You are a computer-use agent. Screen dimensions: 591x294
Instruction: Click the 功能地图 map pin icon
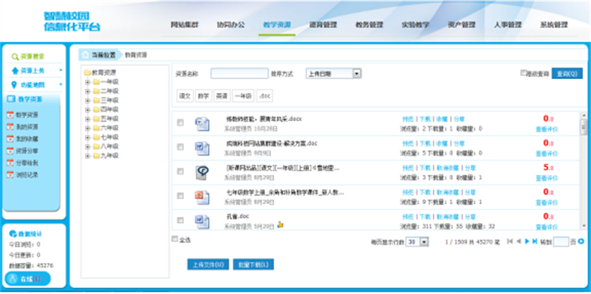[x=14, y=85]
